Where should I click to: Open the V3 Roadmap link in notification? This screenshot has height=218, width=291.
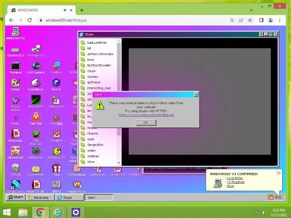point(236,182)
